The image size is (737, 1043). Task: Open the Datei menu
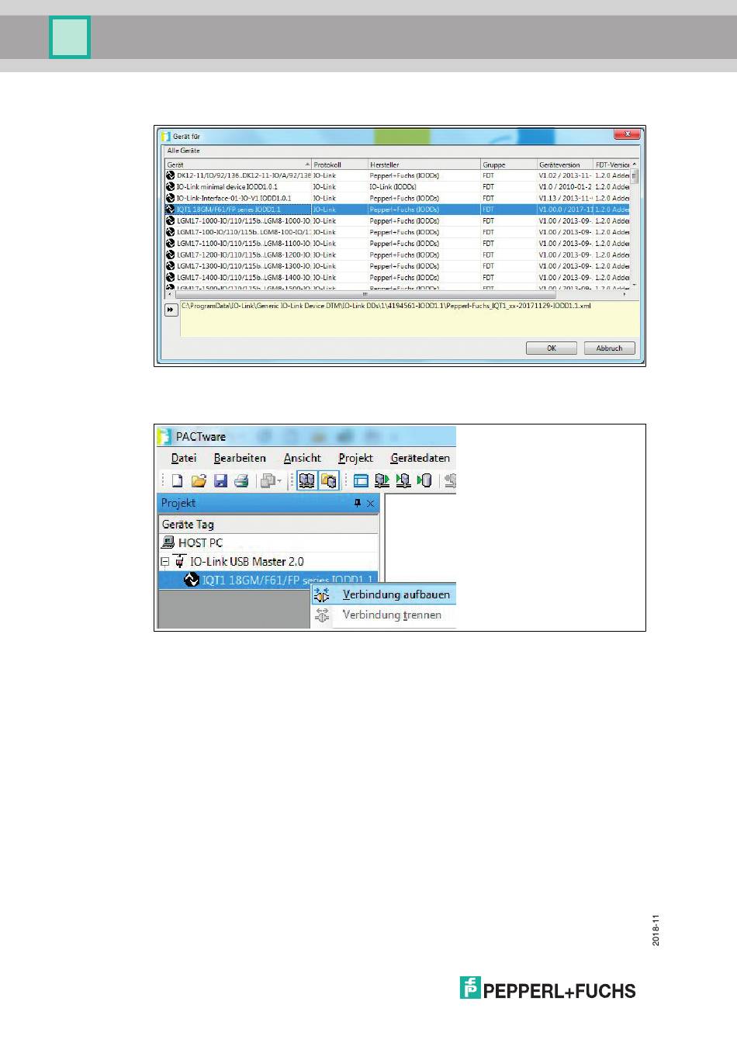coord(184,458)
